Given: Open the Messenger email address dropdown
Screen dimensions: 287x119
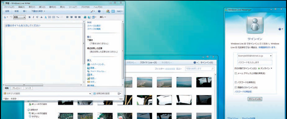Looking at the screenshot, I should pyautogui.click(x=271, y=56).
